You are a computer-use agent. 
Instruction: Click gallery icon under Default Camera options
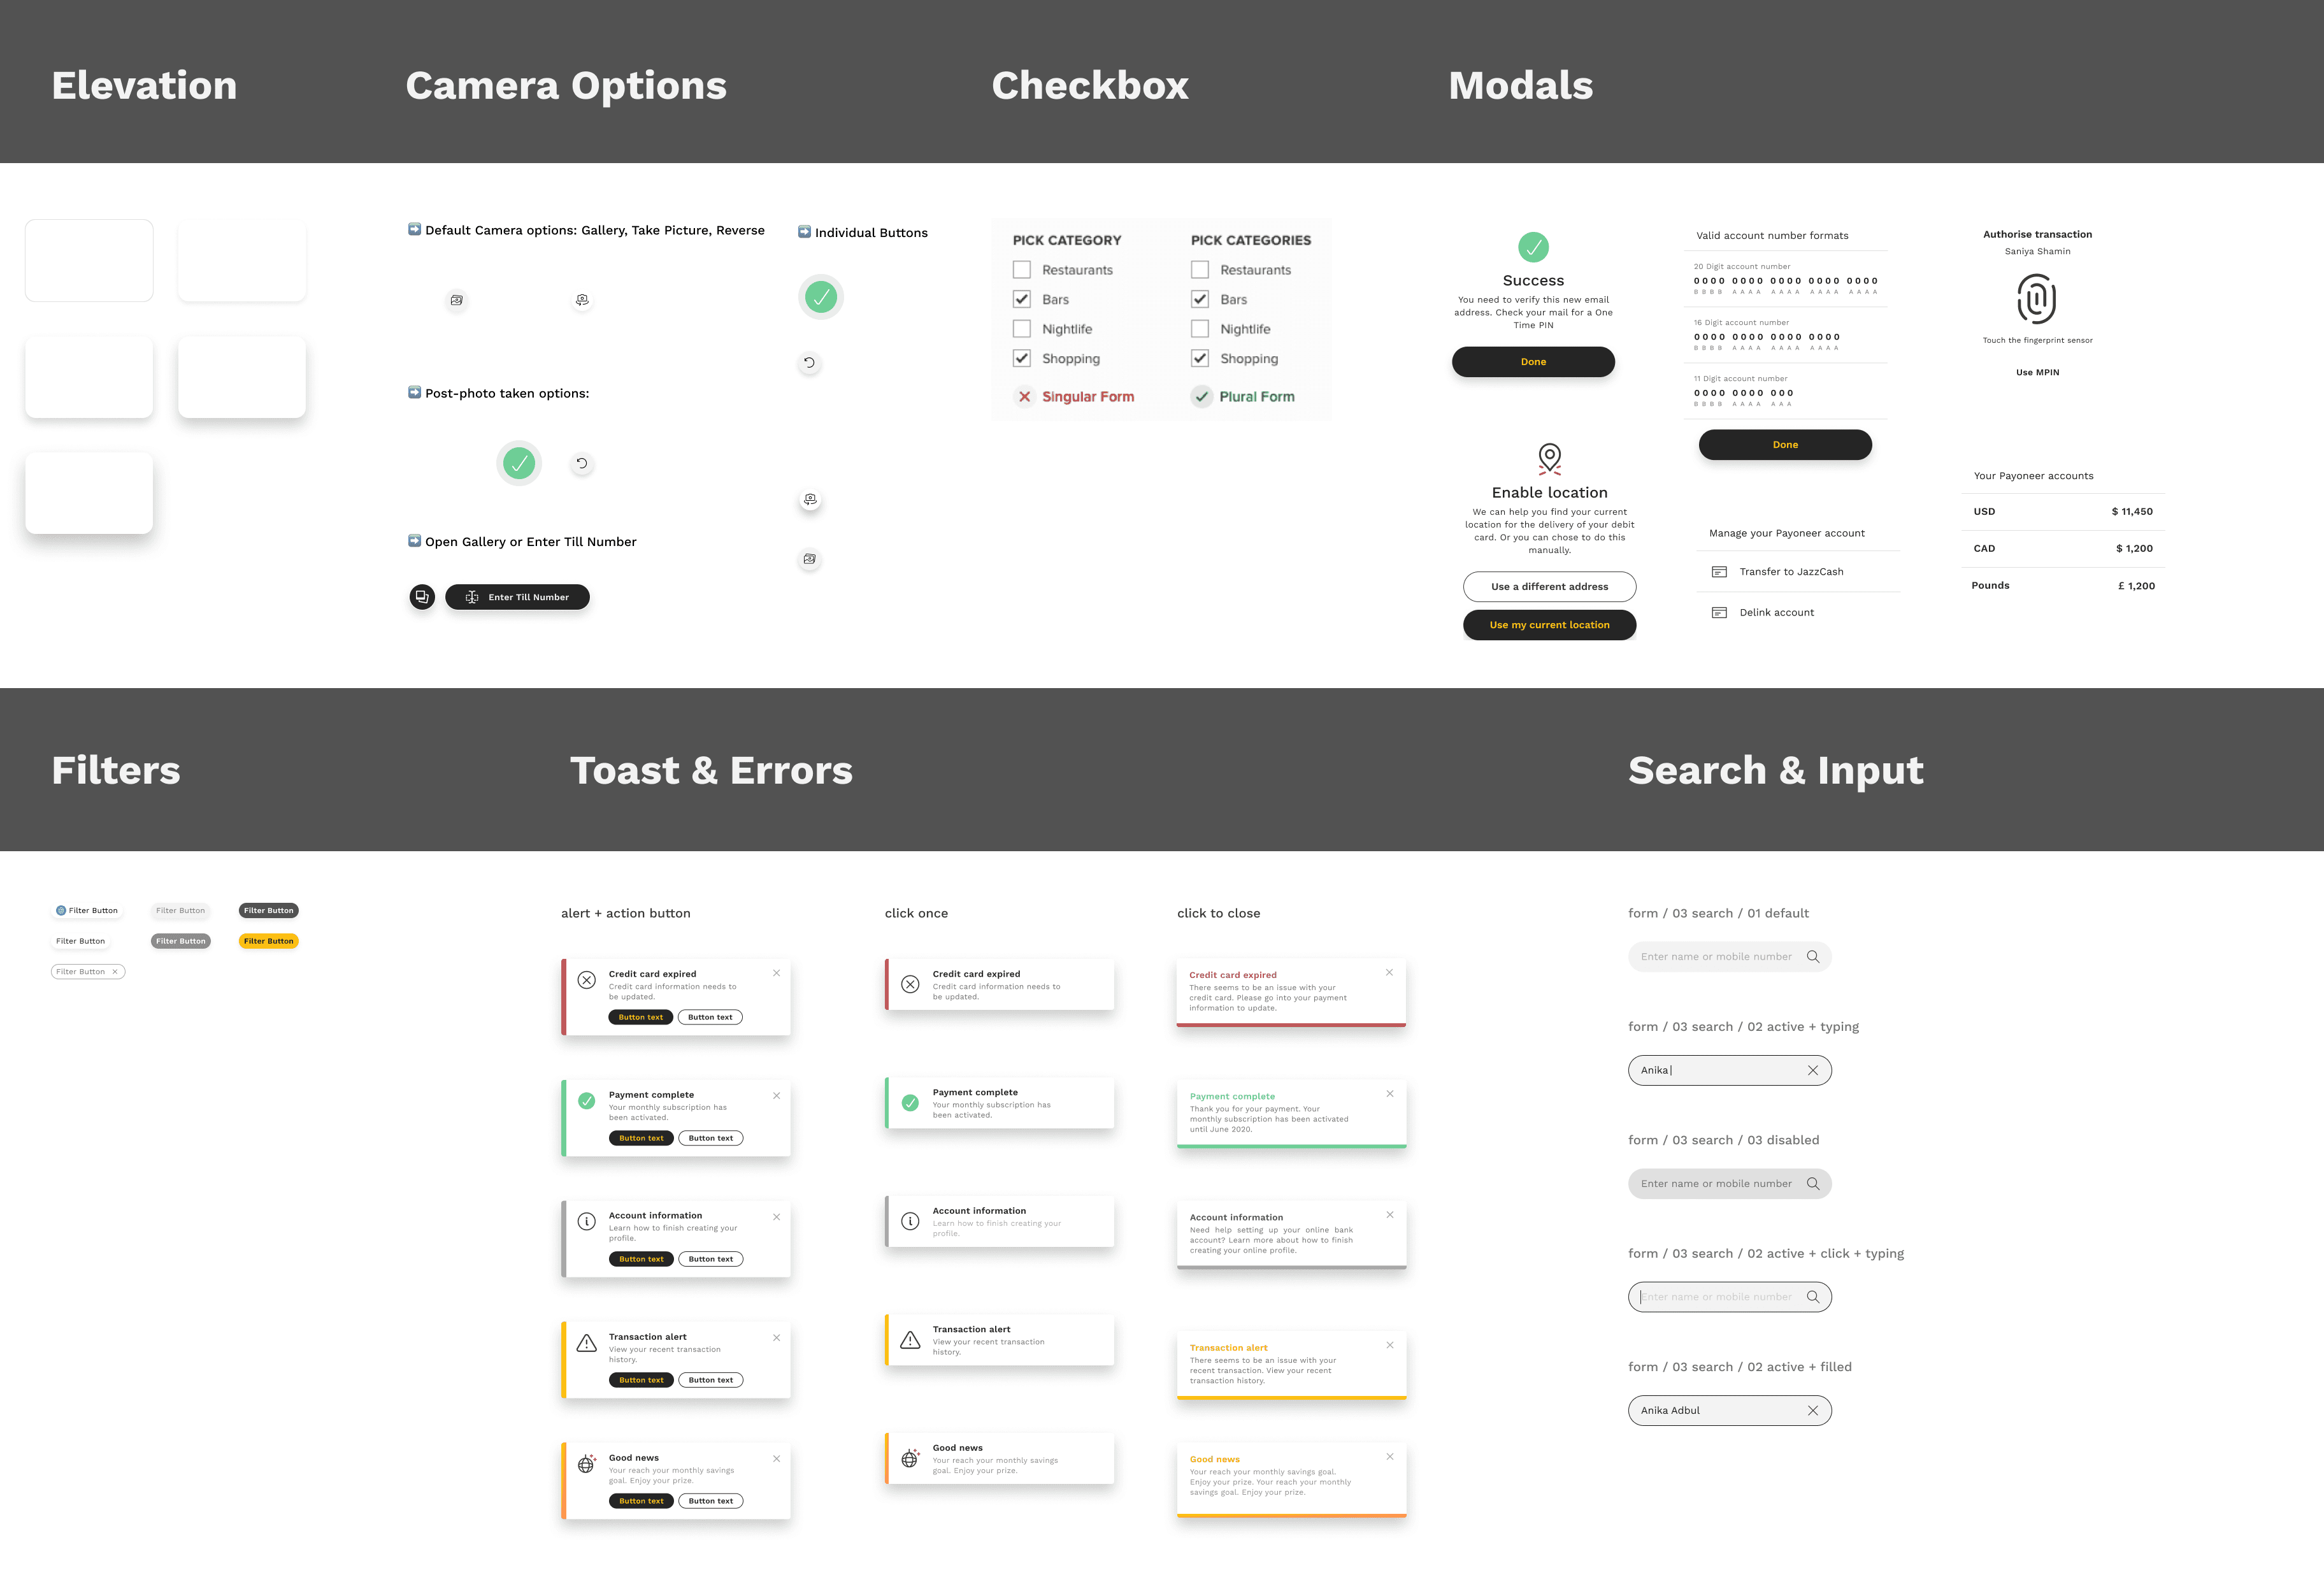point(456,300)
